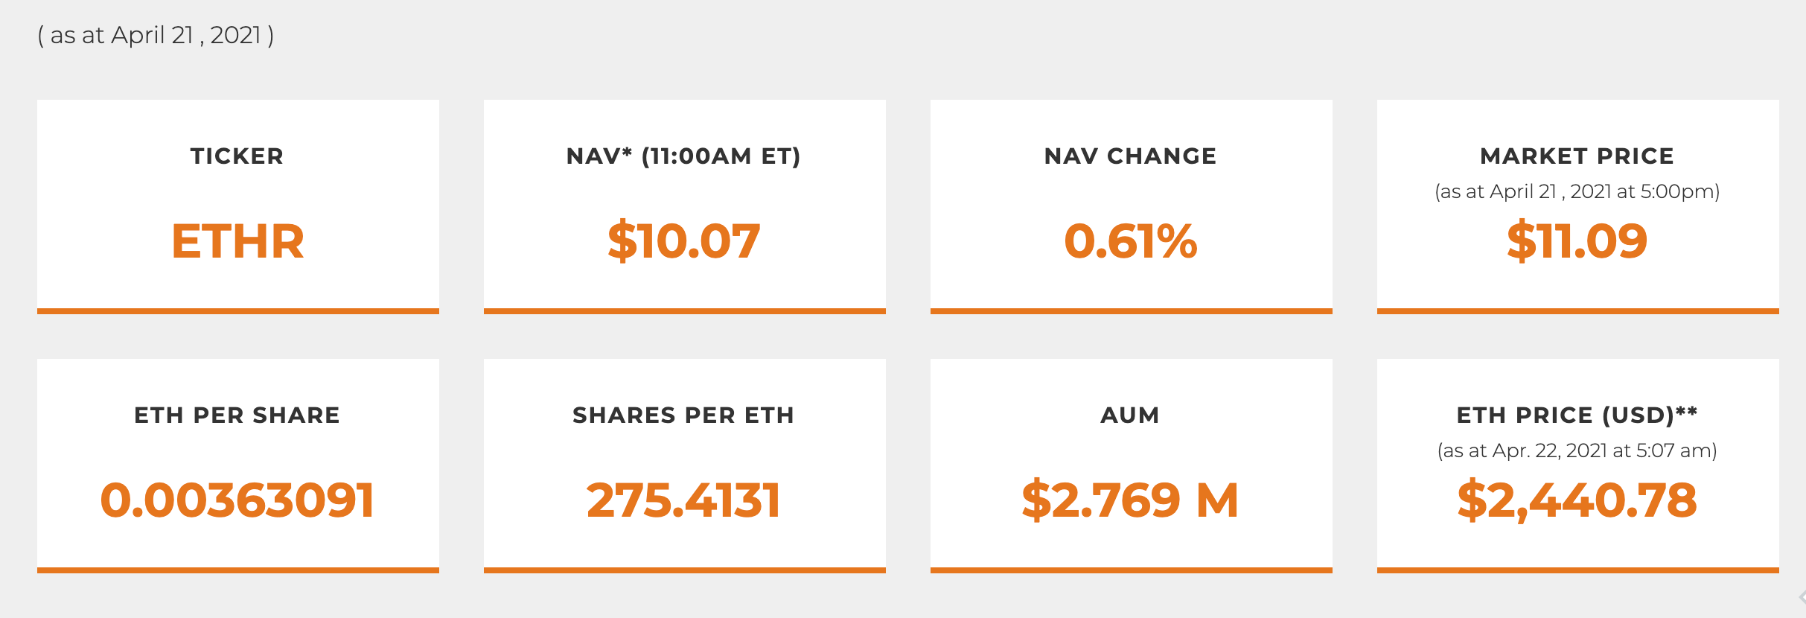1806x618 pixels.
Task: Click the $11.09 market price value
Action: (x=1577, y=241)
